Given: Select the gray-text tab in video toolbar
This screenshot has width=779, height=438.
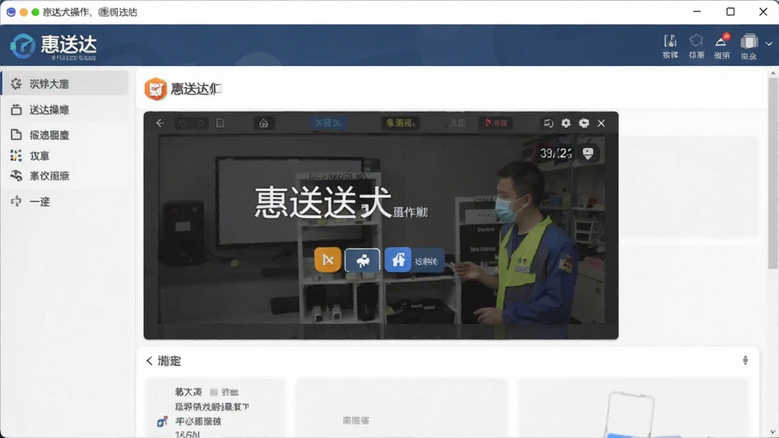Looking at the screenshot, I should (457, 122).
